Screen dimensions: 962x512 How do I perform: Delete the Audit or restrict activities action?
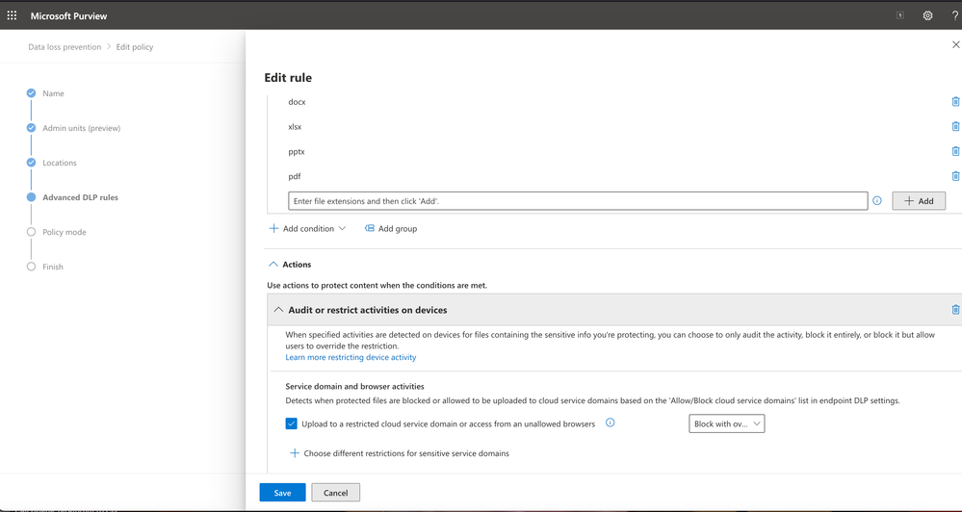[x=955, y=310]
